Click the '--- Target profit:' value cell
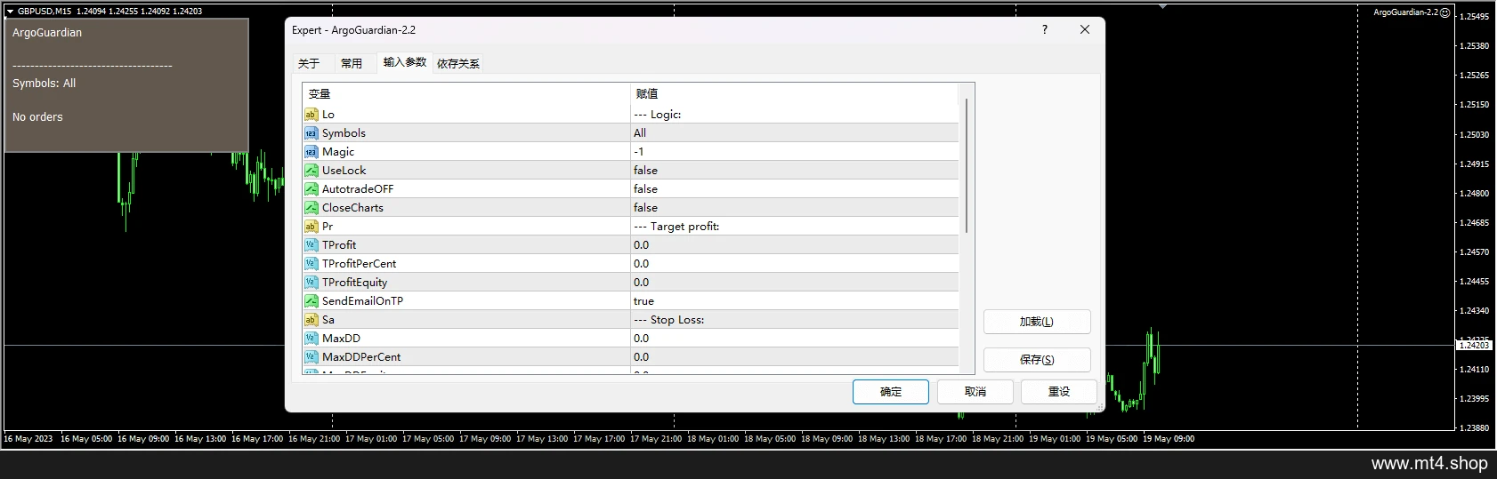The image size is (1497, 479). [795, 227]
